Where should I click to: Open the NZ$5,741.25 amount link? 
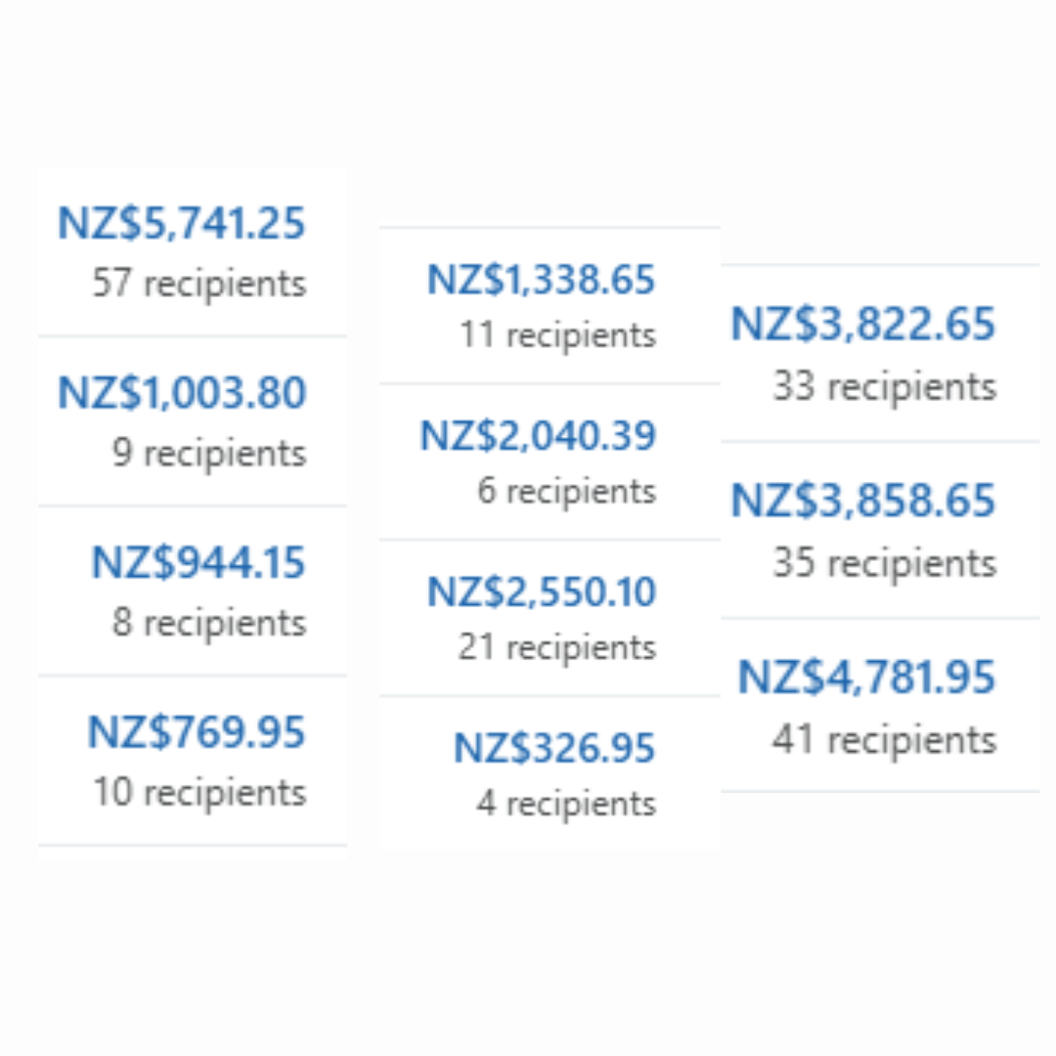coord(182,223)
